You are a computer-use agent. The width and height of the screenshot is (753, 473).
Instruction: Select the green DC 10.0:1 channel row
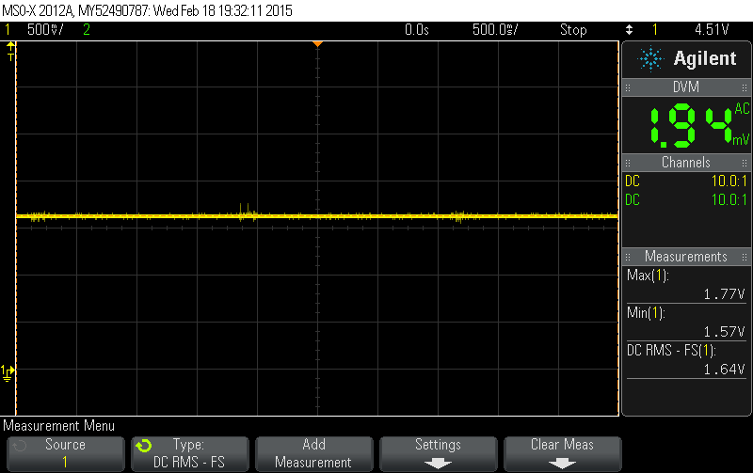(x=686, y=199)
